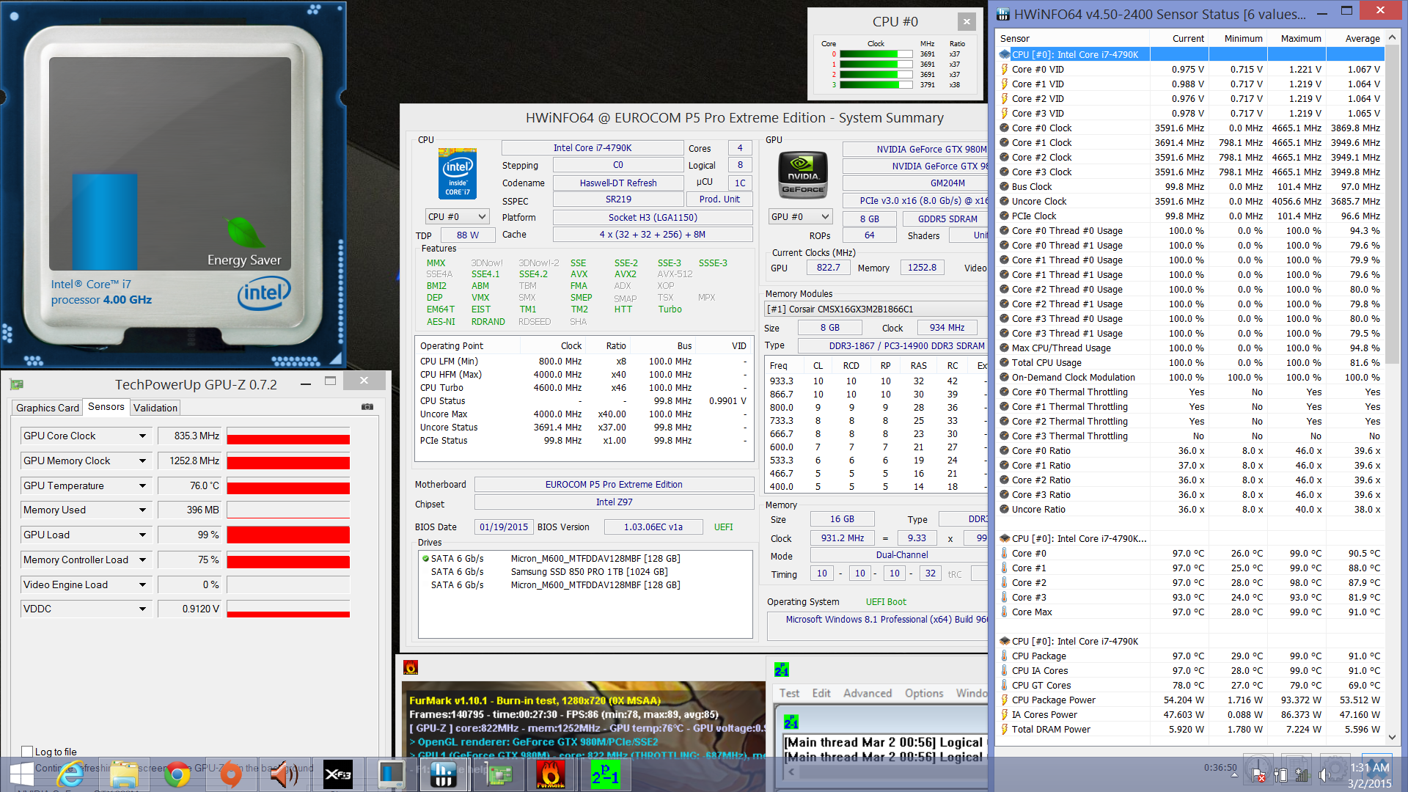Click the Prime95 window title icon
This screenshot has width=1408, height=792.
click(x=782, y=670)
